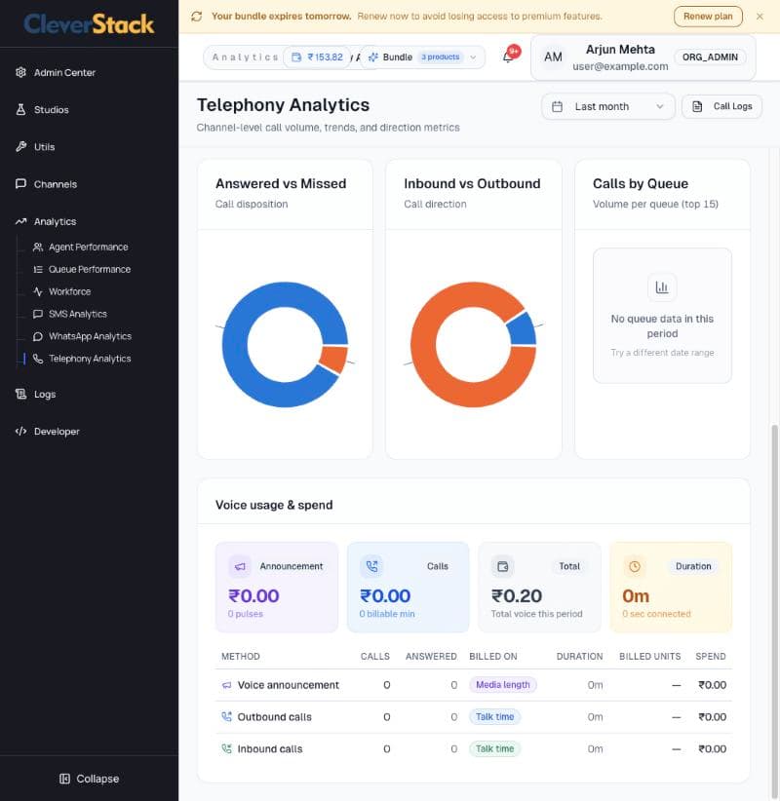This screenshot has height=801, width=780.
Task: Collapse the sidebar
Action: pyautogui.click(x=89, y=779)
